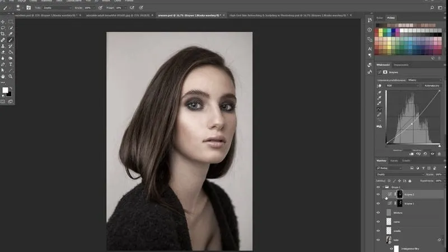Toggle visibility of Krzywe 1 layer
Image resolution: width=448 pixels, height=252 pixels.
[x=378, y=203]
